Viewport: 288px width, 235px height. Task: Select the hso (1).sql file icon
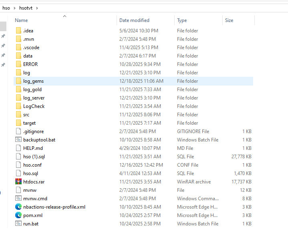pyautogui.click(x=18, y=157)
